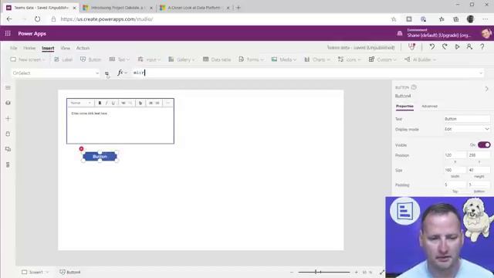This screenshot has width=494, height=278.
Task: Open the Gallery dropdown
Action: click(181, 59)
